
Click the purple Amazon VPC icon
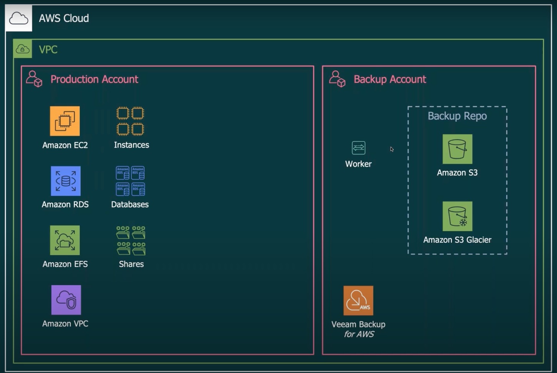pyautogui.click(x=66, y=300)
